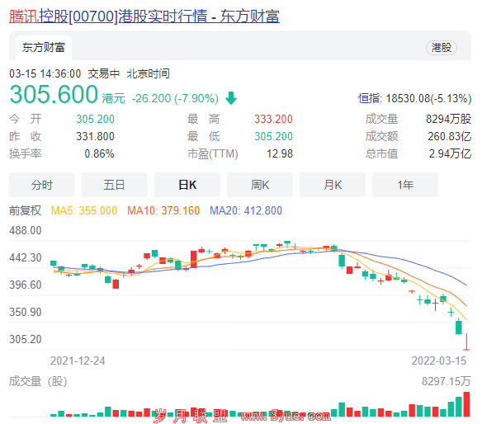Viewport: 482px width, 424px height.
Task: Click the change value -26.200 (-7.90%)
Action: [175, 99]
